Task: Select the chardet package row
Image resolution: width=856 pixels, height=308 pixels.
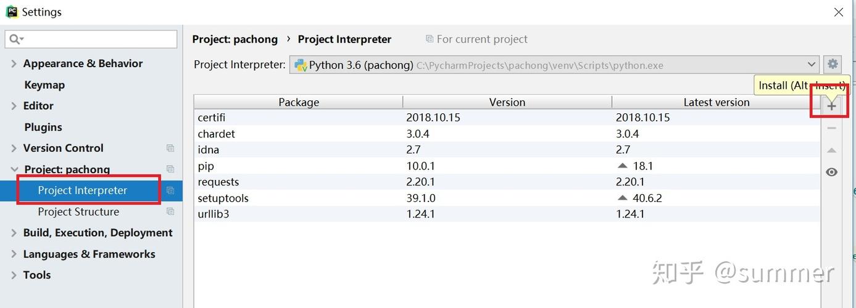Action: click(x=507, y=134)
